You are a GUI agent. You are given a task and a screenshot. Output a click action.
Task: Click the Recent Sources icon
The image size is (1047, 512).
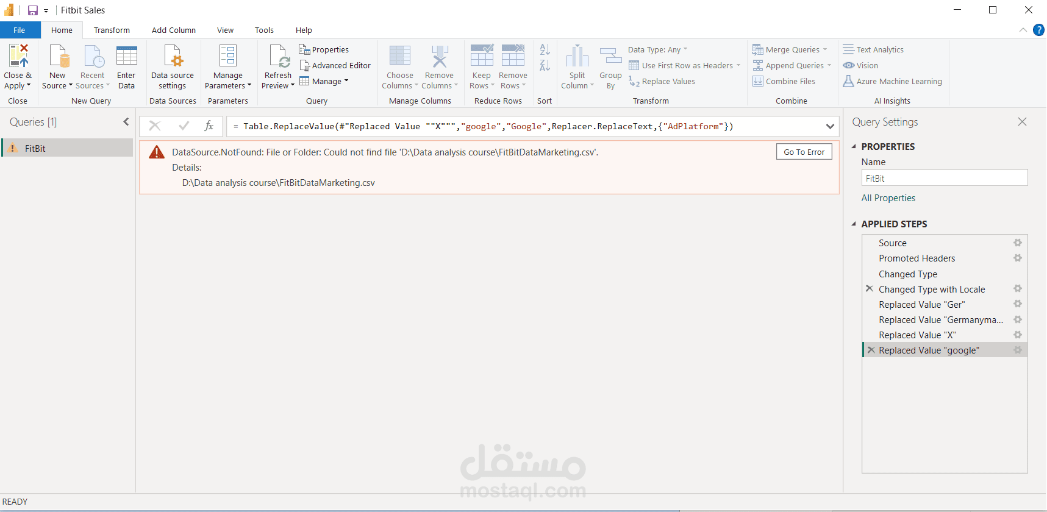94,55
